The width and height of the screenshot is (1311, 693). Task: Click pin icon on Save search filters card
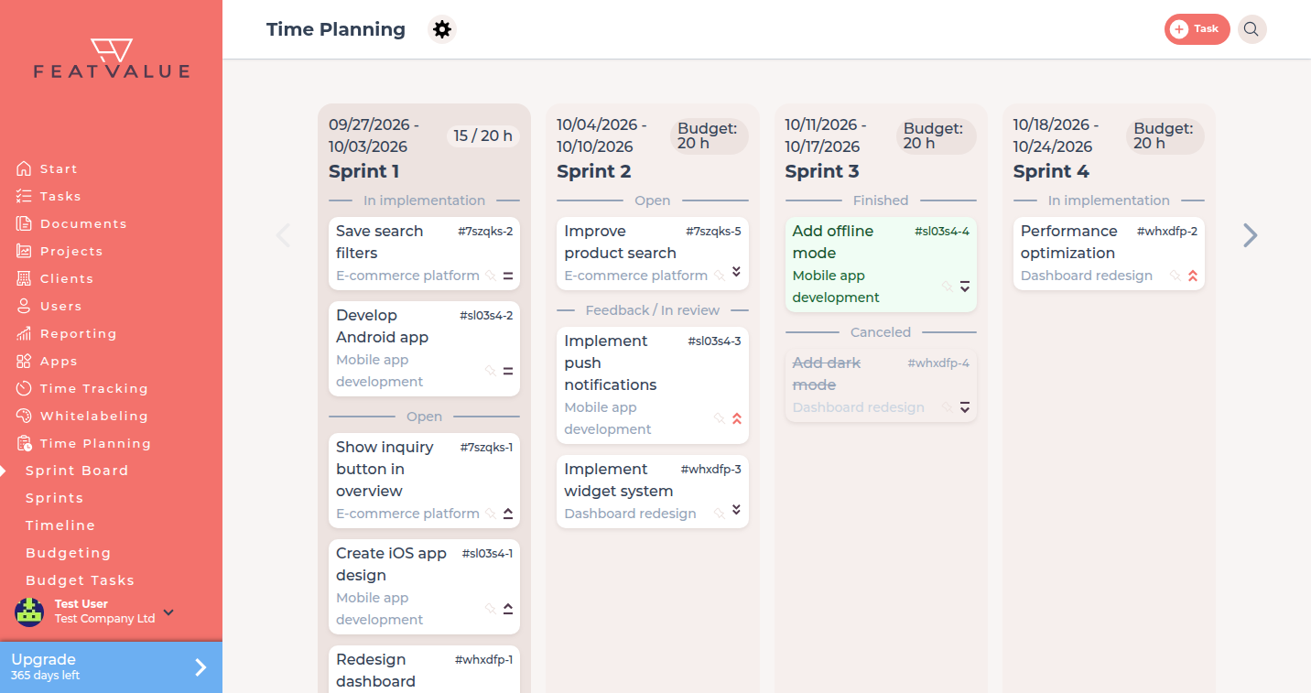point(491,276)
